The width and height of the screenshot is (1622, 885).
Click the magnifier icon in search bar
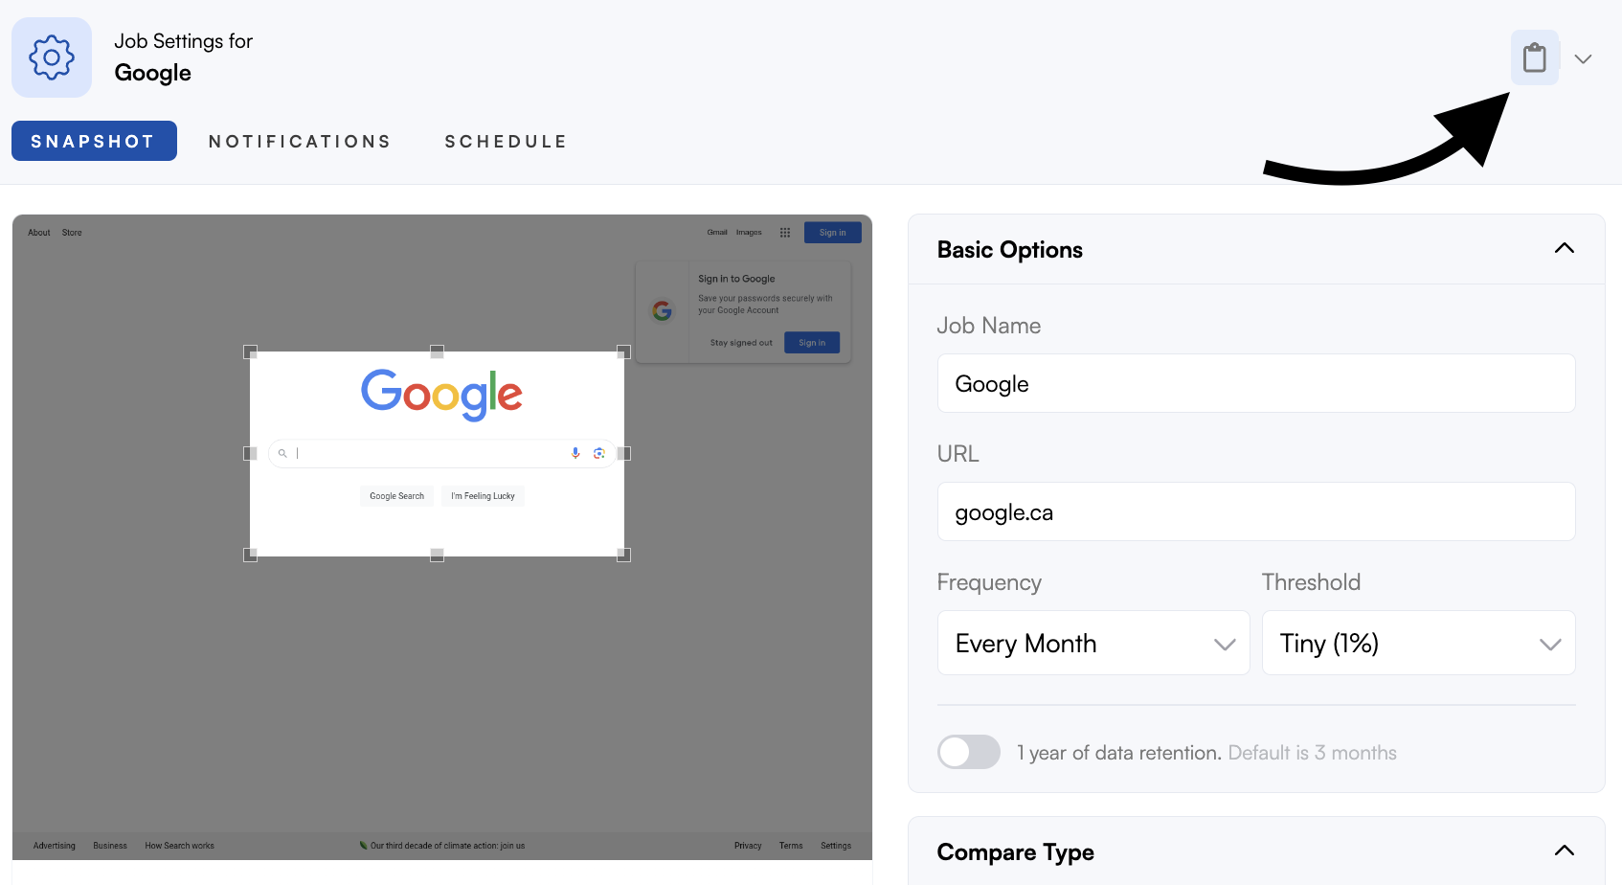[x=282, y=453]
